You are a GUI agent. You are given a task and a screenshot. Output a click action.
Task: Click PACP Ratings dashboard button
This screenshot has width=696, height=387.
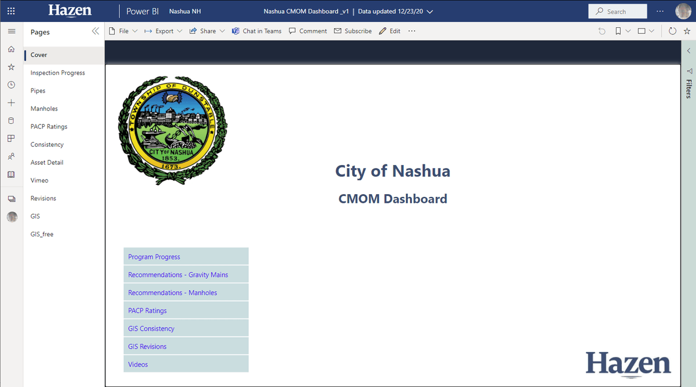coord(186,311)
